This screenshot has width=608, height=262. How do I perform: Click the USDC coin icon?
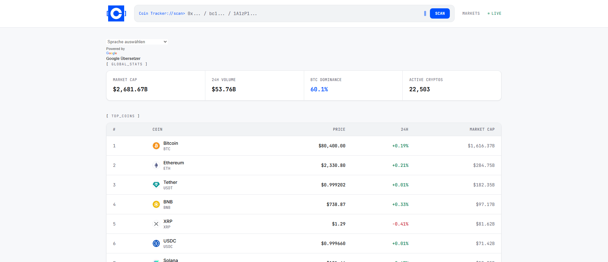tap(156, 243)
